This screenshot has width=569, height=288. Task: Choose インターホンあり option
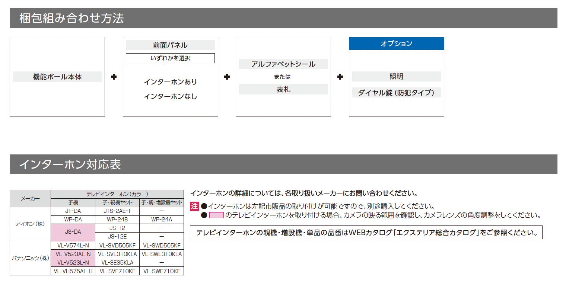click(x=170, y=81)
